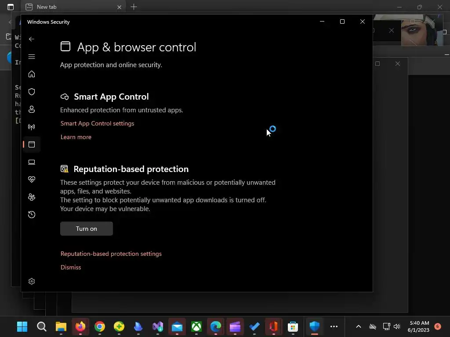Open network status tray icon

pyautogui.click(x=386, y=326)
